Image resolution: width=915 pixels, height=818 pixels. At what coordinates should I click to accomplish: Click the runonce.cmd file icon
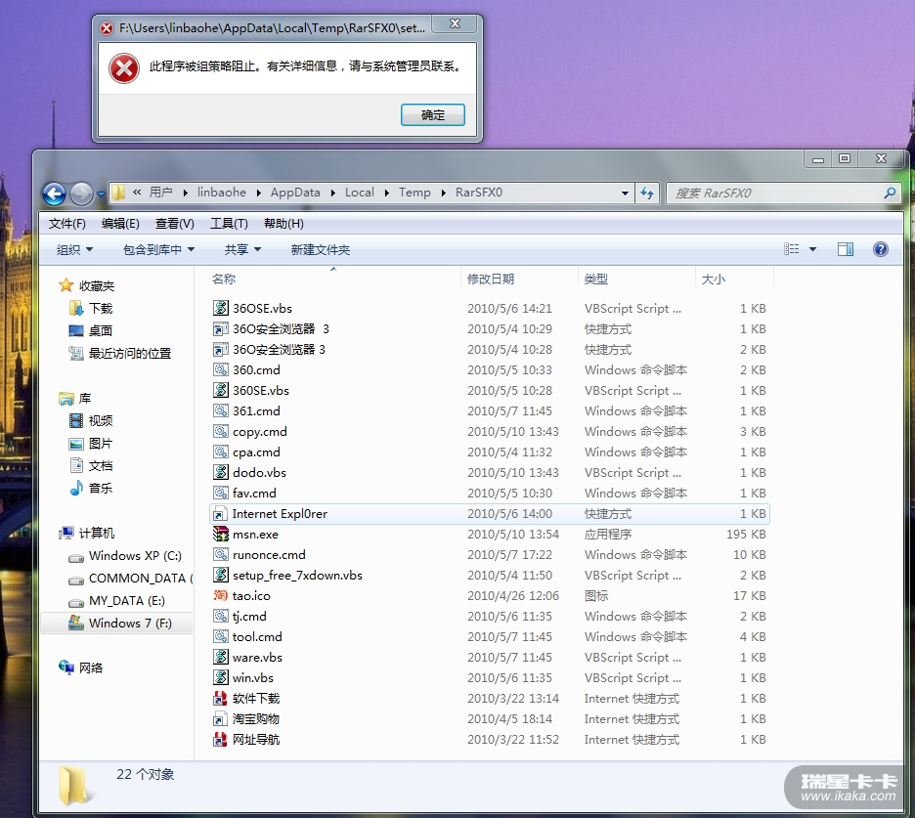[220, 554]
